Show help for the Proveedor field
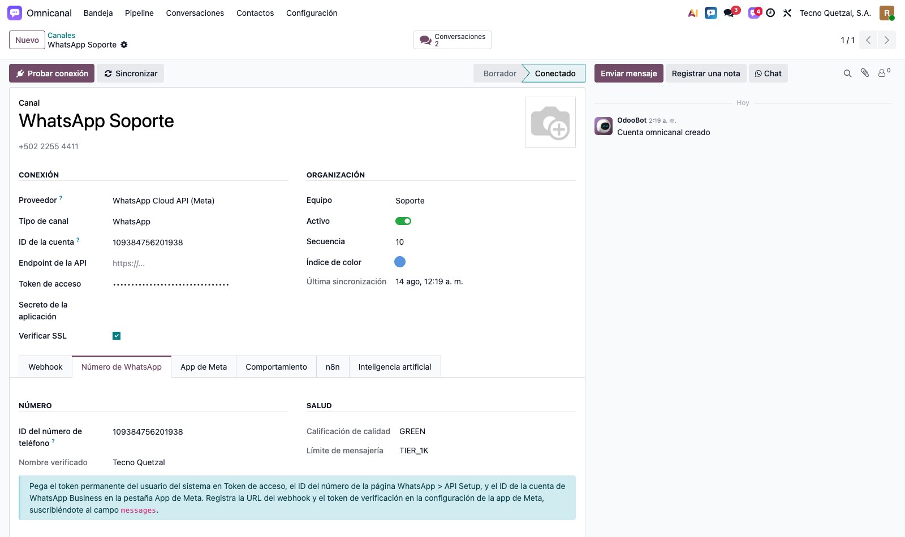This screenshot has width=905, height=537. 61,198
